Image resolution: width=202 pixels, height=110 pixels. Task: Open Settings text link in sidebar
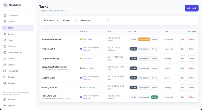click(x=12, y=99)
